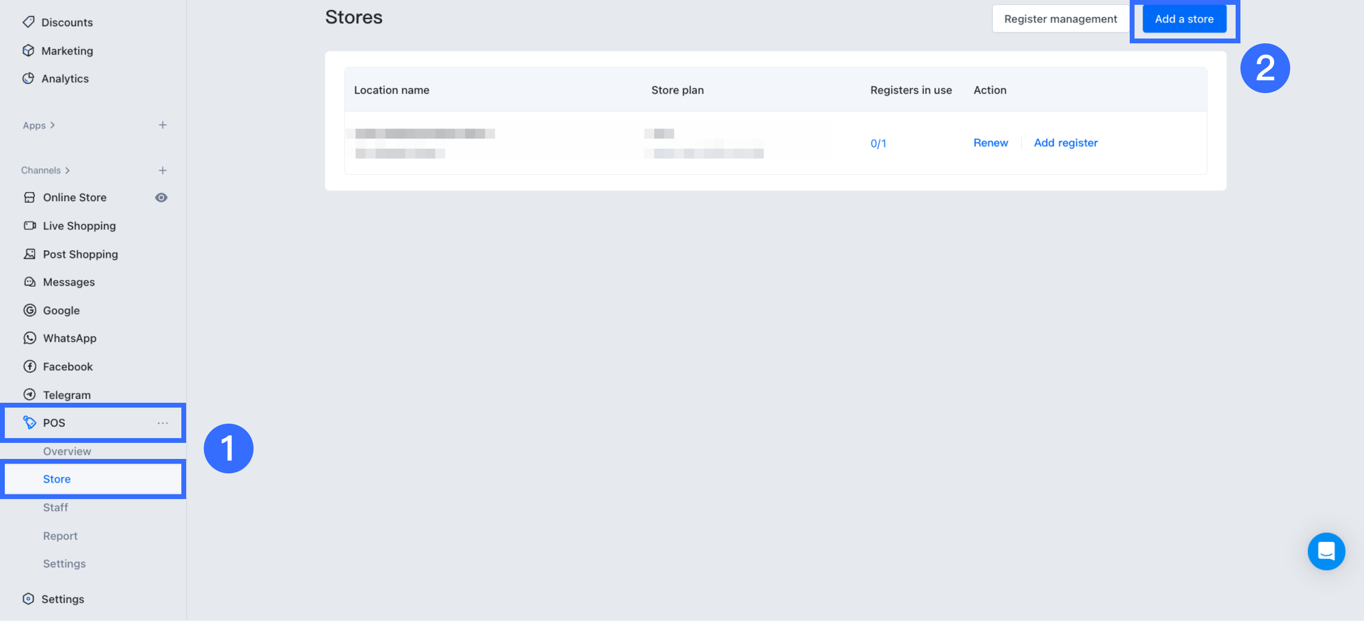This screenshot has width=1364, height=621.
Task: Click the Telegram channel icon
Action: [30, 395]
